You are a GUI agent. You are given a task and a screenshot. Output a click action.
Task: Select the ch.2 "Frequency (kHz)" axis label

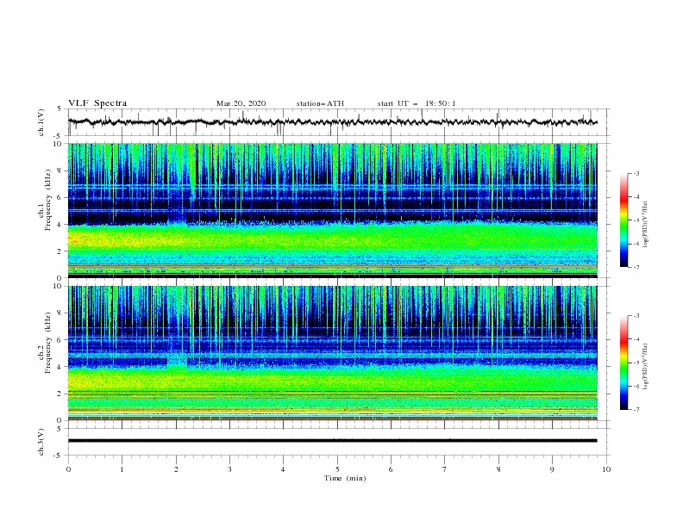(x=48, y=342)
